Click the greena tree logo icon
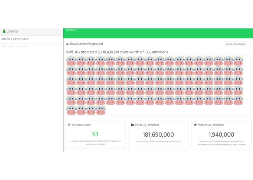 coord(4,31)
